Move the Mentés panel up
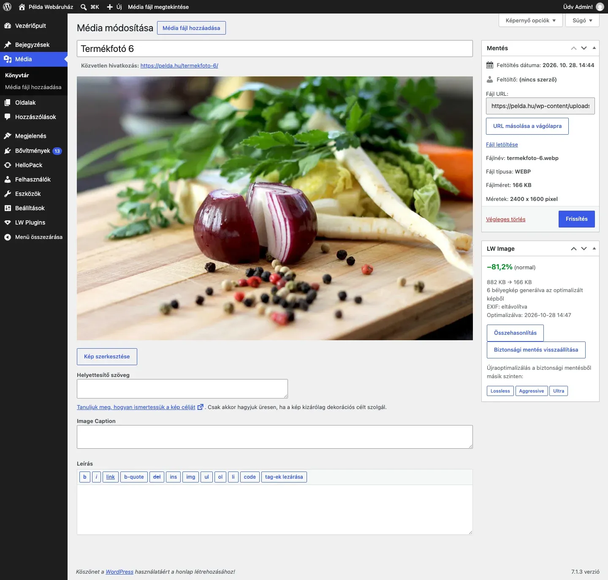608x580 pixels. coord(574,48)
